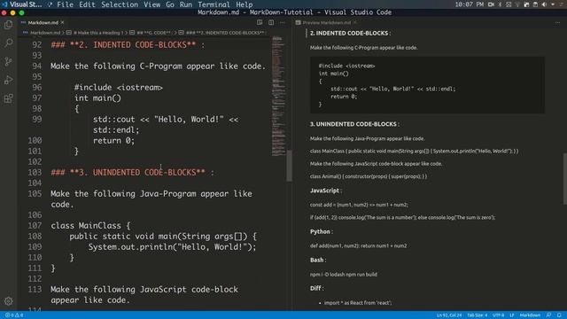Click the screen recording camera tray icon

coord(491,4)
